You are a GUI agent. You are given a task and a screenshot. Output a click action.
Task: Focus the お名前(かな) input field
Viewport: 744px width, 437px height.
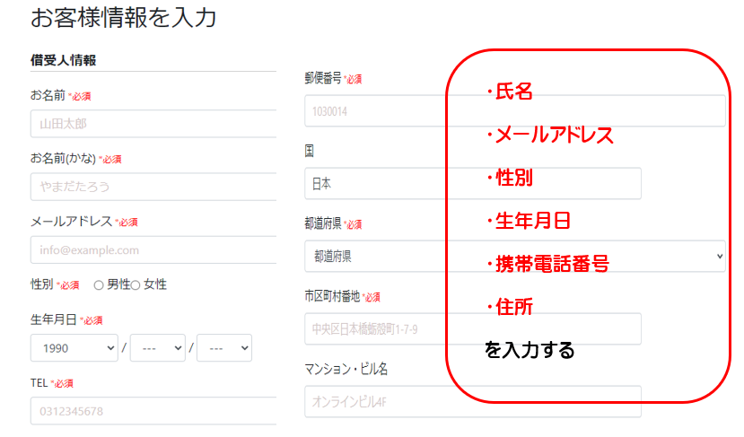click(153, 187)
